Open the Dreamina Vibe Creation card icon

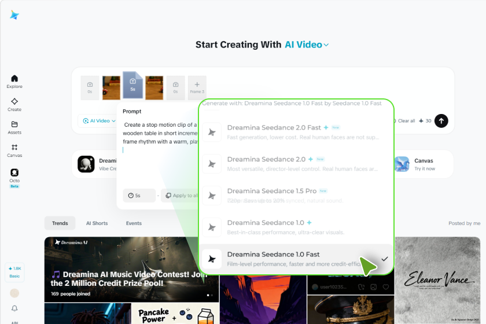(x=86, y=164)
